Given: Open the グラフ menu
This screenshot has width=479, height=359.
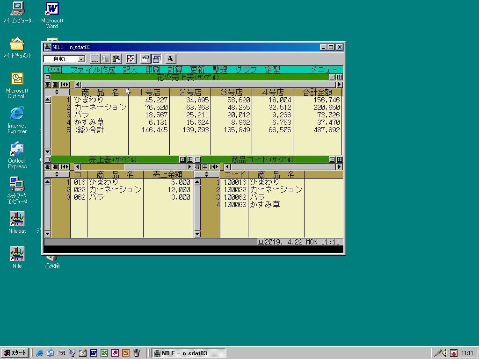Looking at the screenshot, I should click(x=246, y=70).
